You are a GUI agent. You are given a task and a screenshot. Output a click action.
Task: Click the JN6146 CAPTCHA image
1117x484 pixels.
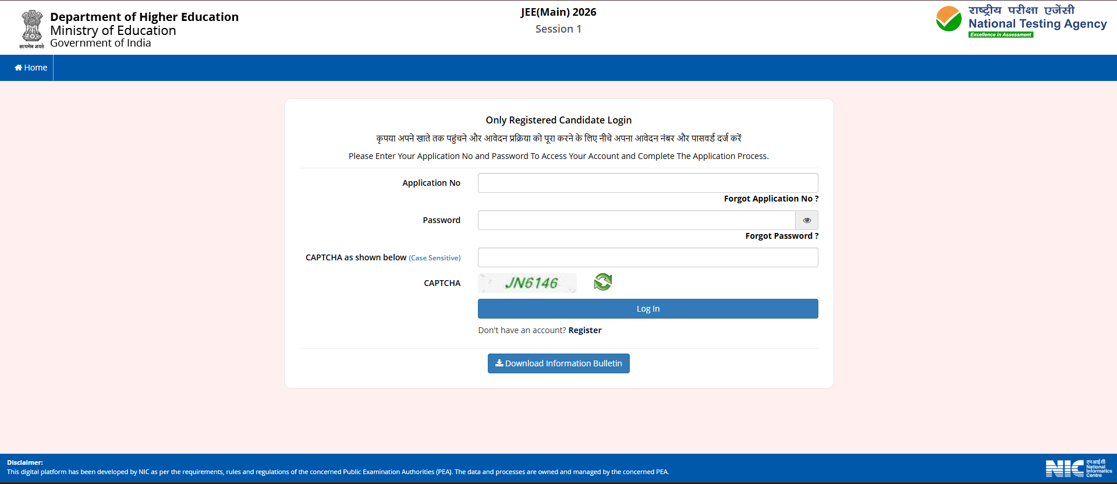[527, 283]
